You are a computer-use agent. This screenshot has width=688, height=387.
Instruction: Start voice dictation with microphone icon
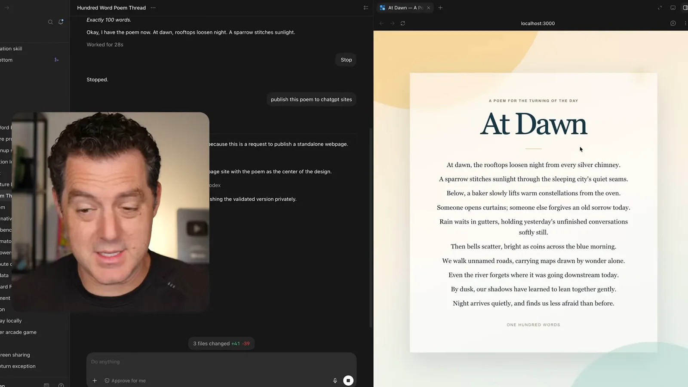tap(335, 381)
